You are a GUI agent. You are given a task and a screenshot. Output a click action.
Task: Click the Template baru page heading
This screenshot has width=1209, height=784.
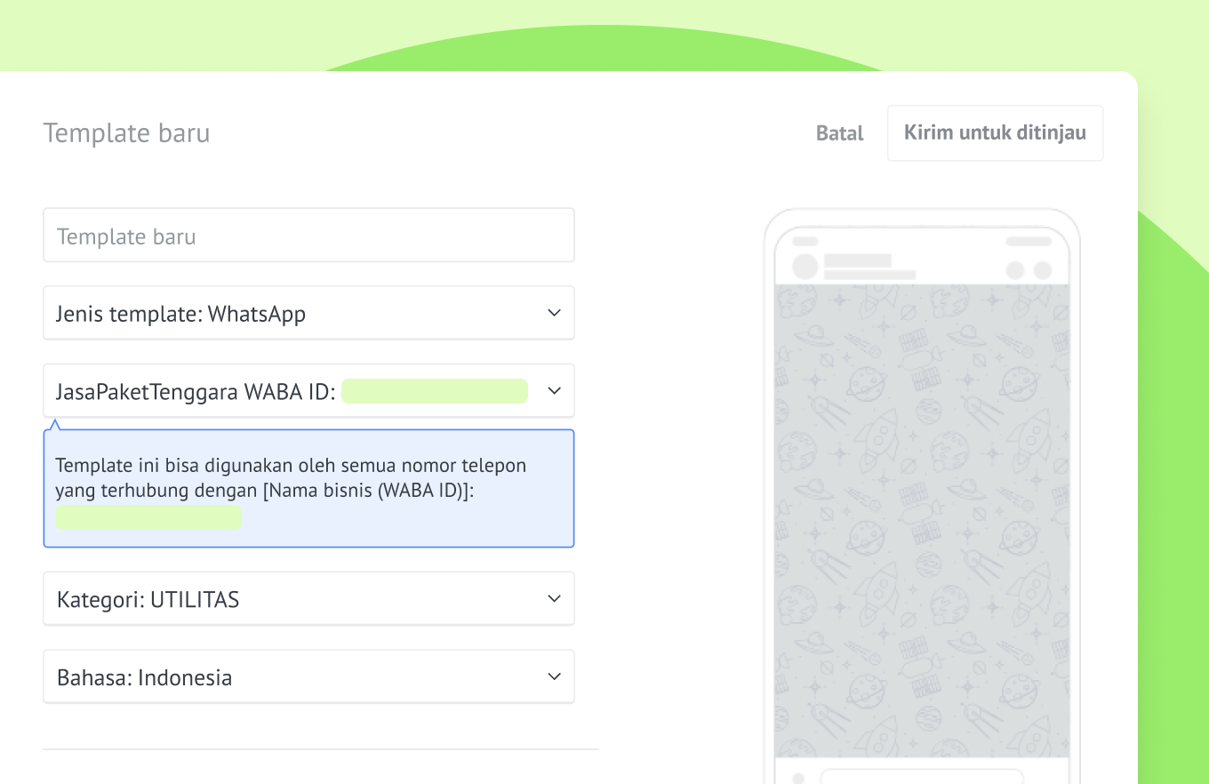(x=126, y=133)
